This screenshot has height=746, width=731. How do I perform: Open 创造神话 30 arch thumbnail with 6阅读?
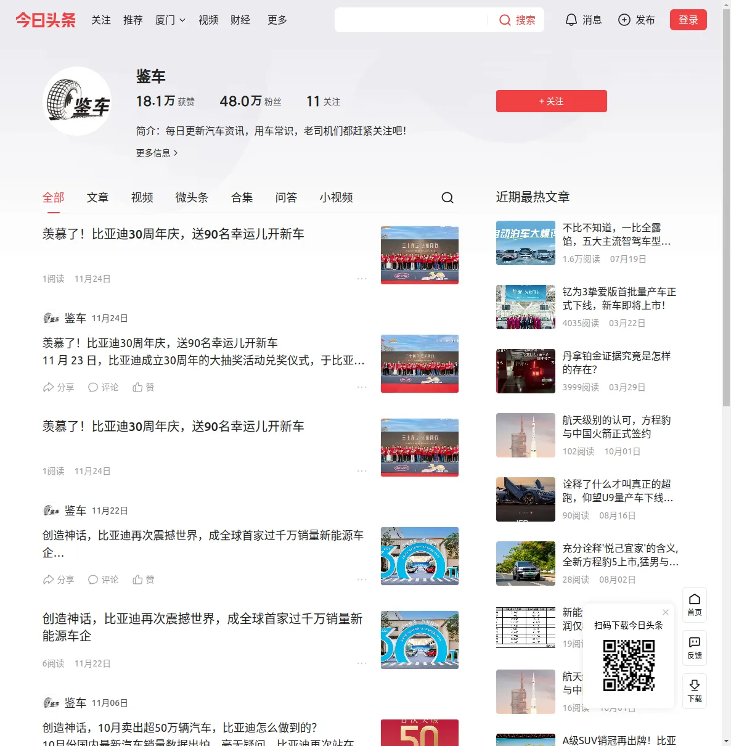pos(420,639)
